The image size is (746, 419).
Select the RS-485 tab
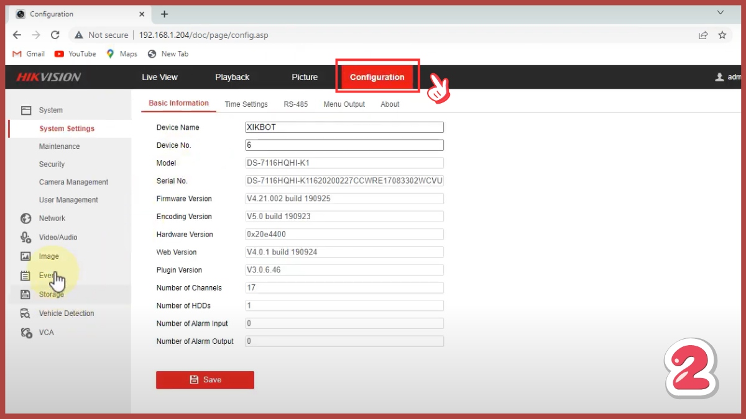point(296,104)
